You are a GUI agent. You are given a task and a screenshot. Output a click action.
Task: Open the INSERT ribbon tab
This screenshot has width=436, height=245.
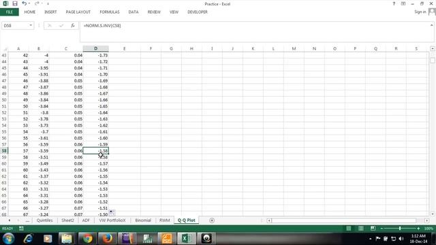pyautogui.click(x=50, y=12)
